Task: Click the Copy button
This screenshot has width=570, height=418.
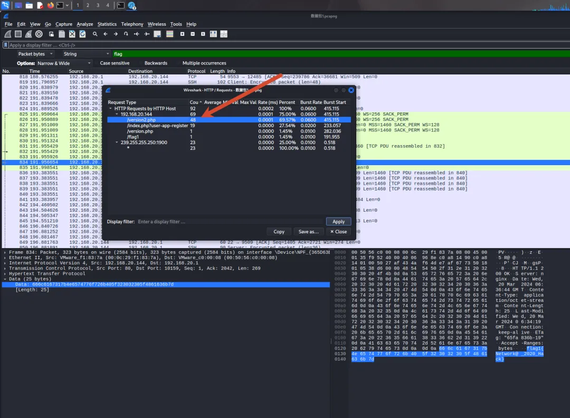Action: (x=279, y=232)
